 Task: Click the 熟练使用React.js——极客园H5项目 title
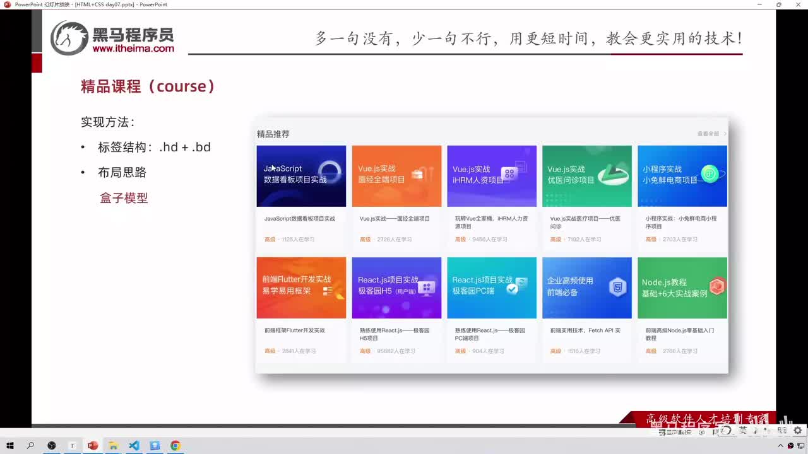click(395, 334)
